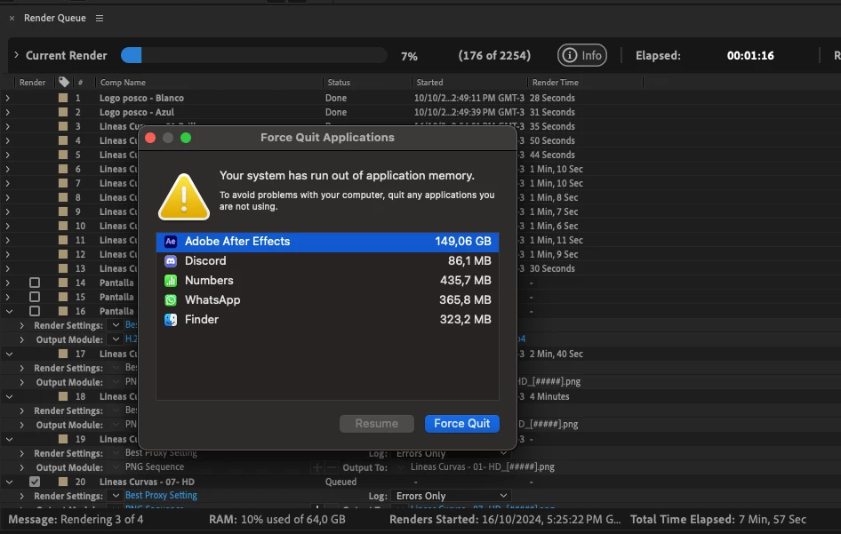Click the Started column header

tap(429, 82)
